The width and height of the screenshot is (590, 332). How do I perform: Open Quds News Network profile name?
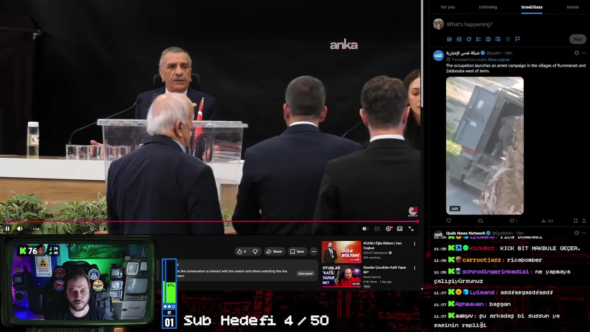pos(466,233)
